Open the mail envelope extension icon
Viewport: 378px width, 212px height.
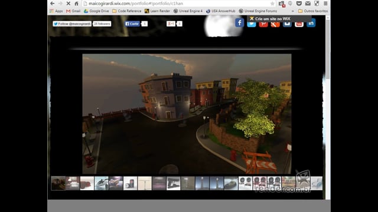pyautogui.click(x=308, y=4)
